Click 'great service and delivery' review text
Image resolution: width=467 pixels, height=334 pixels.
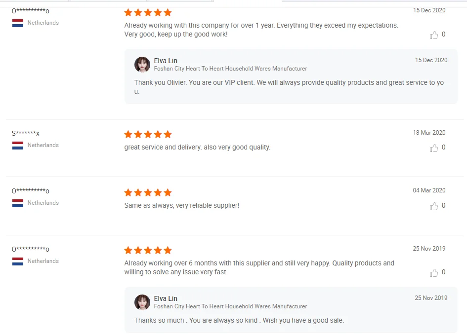click(x=197, y=147)
